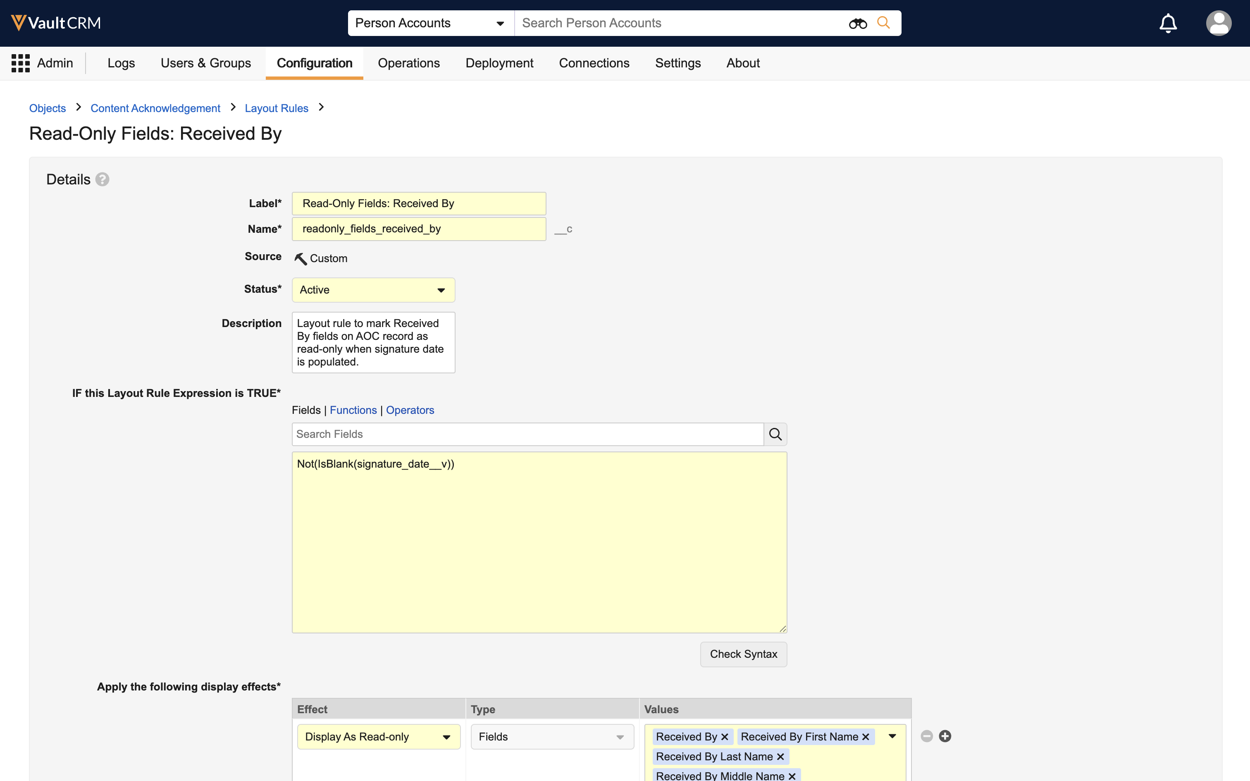The height and width of the screenshot is (781, 1250).
Task: Switch to the Operations tab
Action: (x=408, y=63)
